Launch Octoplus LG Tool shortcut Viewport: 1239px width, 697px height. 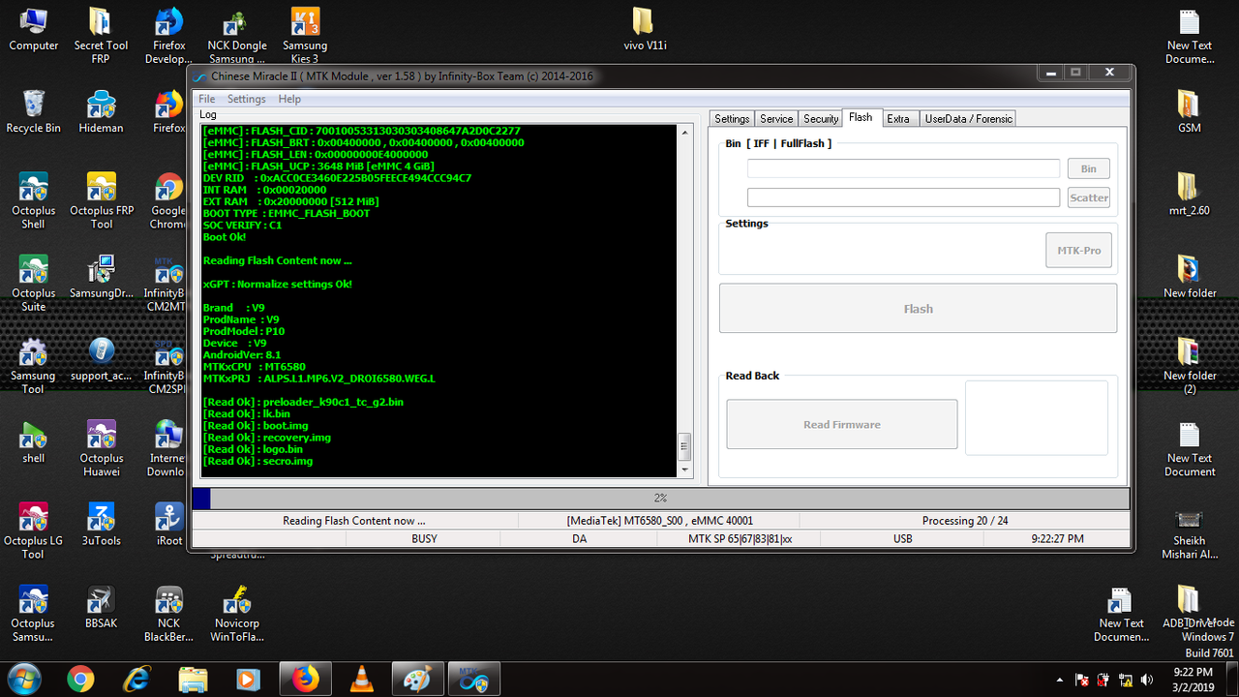(33, 530)
